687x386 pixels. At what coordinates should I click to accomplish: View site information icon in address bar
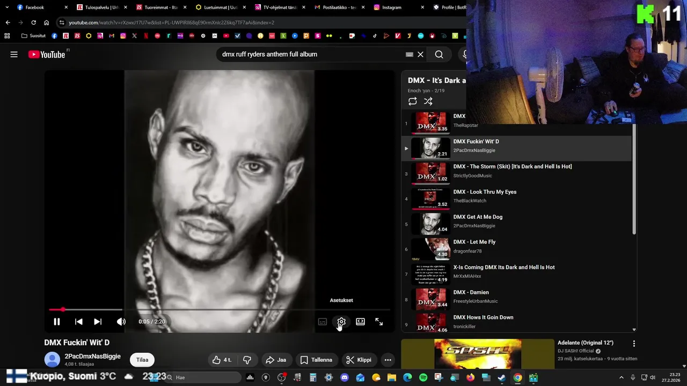coord(62,23)
